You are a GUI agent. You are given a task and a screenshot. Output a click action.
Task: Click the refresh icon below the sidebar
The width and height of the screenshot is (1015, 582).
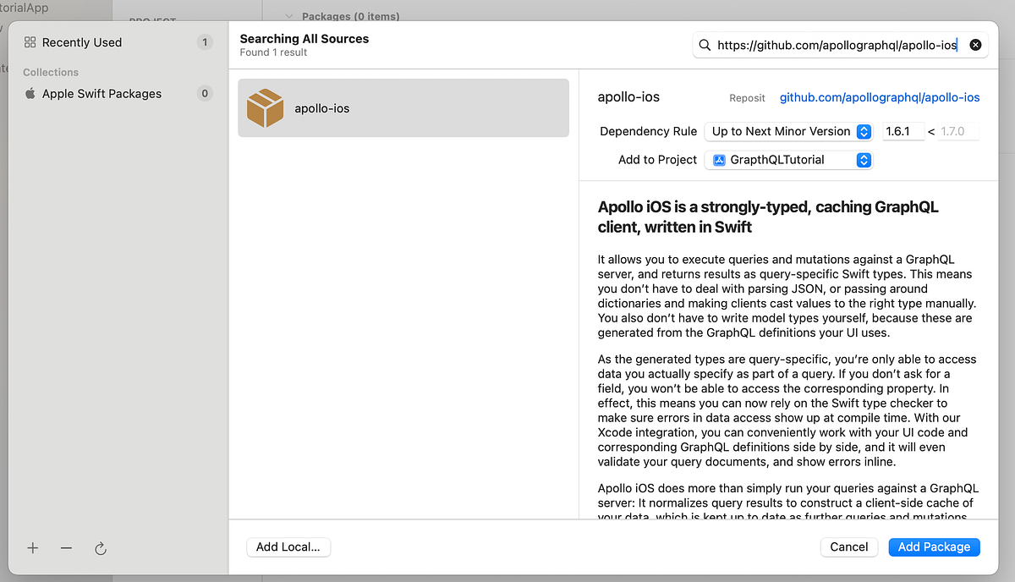[x=100, y=548]
